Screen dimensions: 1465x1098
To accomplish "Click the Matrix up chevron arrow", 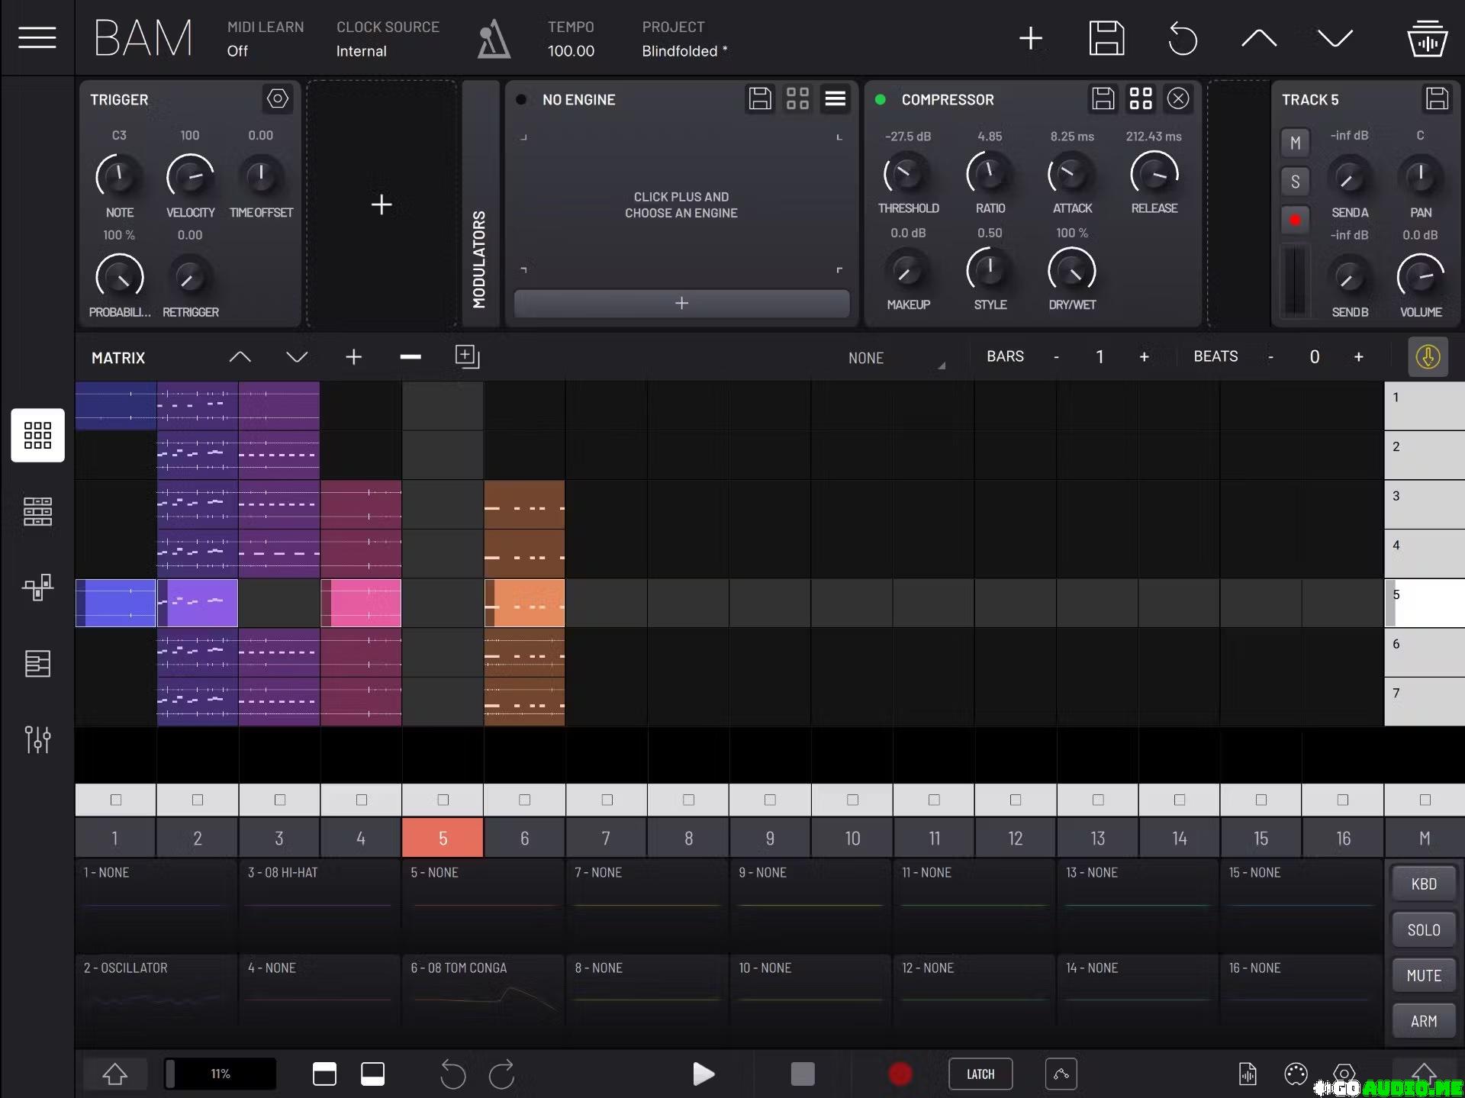I will click(x=240, y=357).
